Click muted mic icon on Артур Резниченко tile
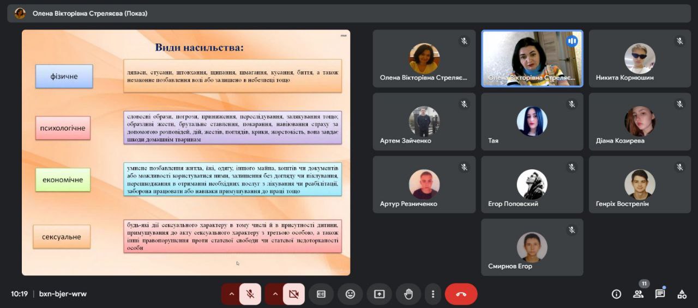This screenshot has width=698, height=308. [464, 167]
